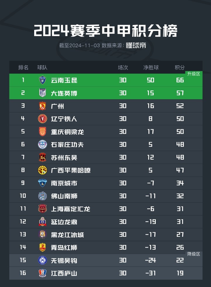Click the Liaoning Tieren (辽宁铁人) team crest

tap(43, 119)
